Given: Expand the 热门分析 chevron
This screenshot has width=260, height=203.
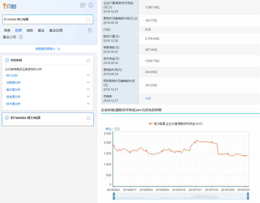Looking at the screenshot, I should pyautogui.click(x=88, y=75).
